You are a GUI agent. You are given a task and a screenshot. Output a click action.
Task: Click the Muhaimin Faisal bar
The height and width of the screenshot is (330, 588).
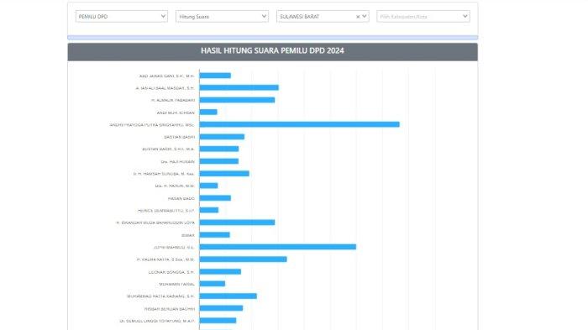[213, 284]
